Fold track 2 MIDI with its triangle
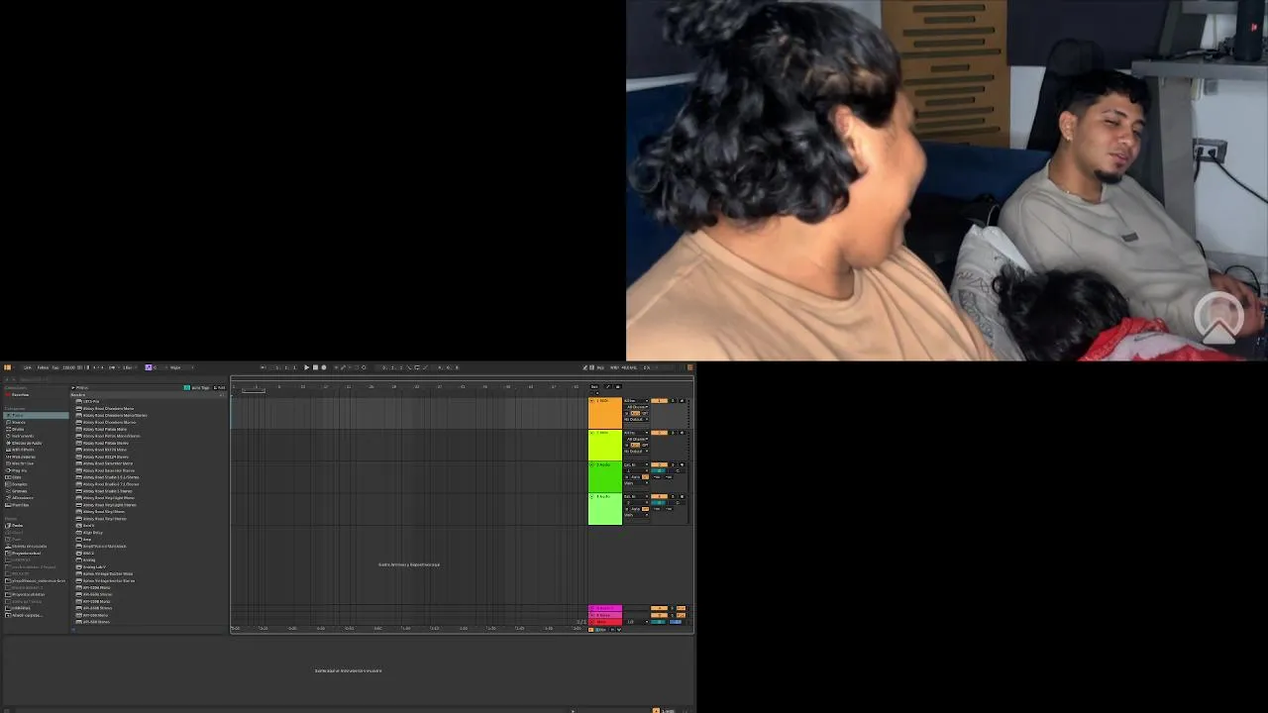The width and height of the screenshot is (1268, 713). 592,433
